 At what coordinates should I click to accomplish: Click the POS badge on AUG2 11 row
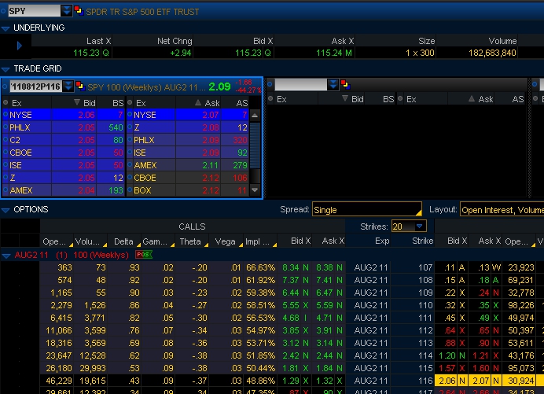pyautogui.click(x=144, y=255)
